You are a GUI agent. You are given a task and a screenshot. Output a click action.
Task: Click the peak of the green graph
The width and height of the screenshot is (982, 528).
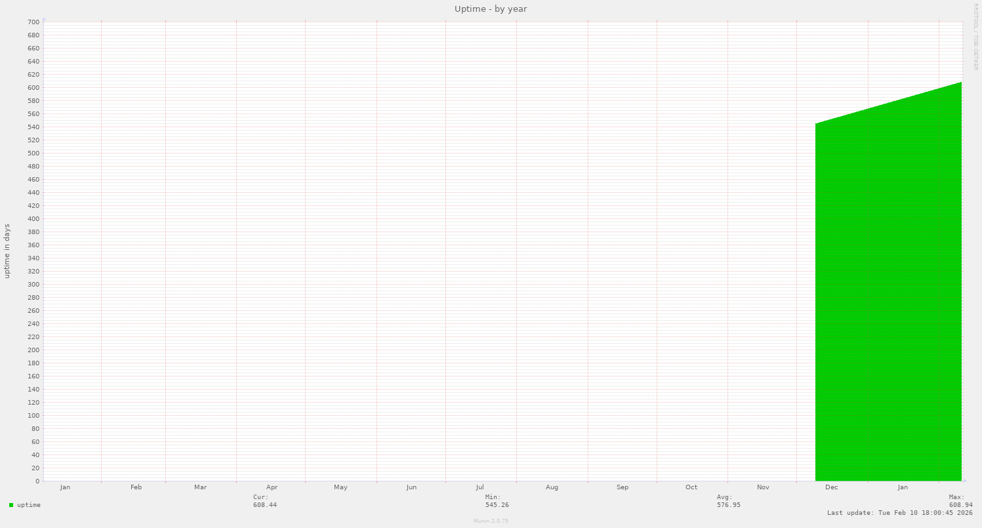(x=960, y=83)
